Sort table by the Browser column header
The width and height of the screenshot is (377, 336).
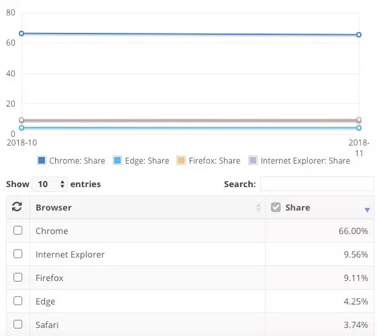[54, 208]
